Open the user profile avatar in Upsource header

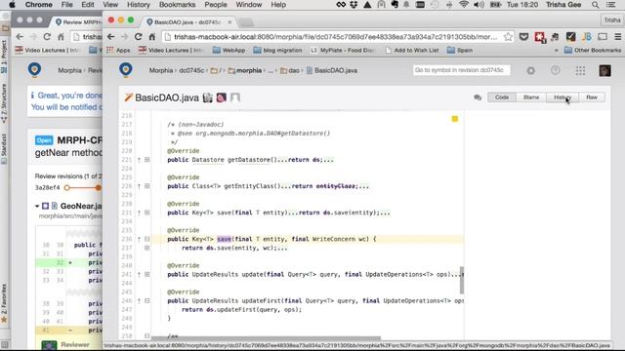(x=604, y=70)
